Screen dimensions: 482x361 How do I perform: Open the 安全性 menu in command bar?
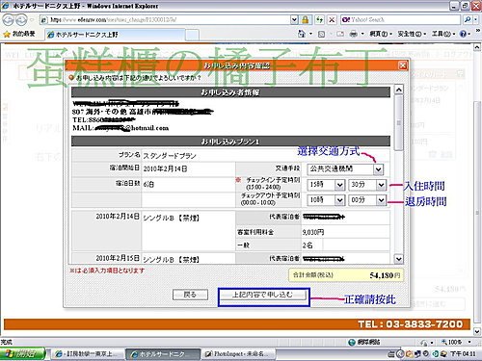click(412, 34)
